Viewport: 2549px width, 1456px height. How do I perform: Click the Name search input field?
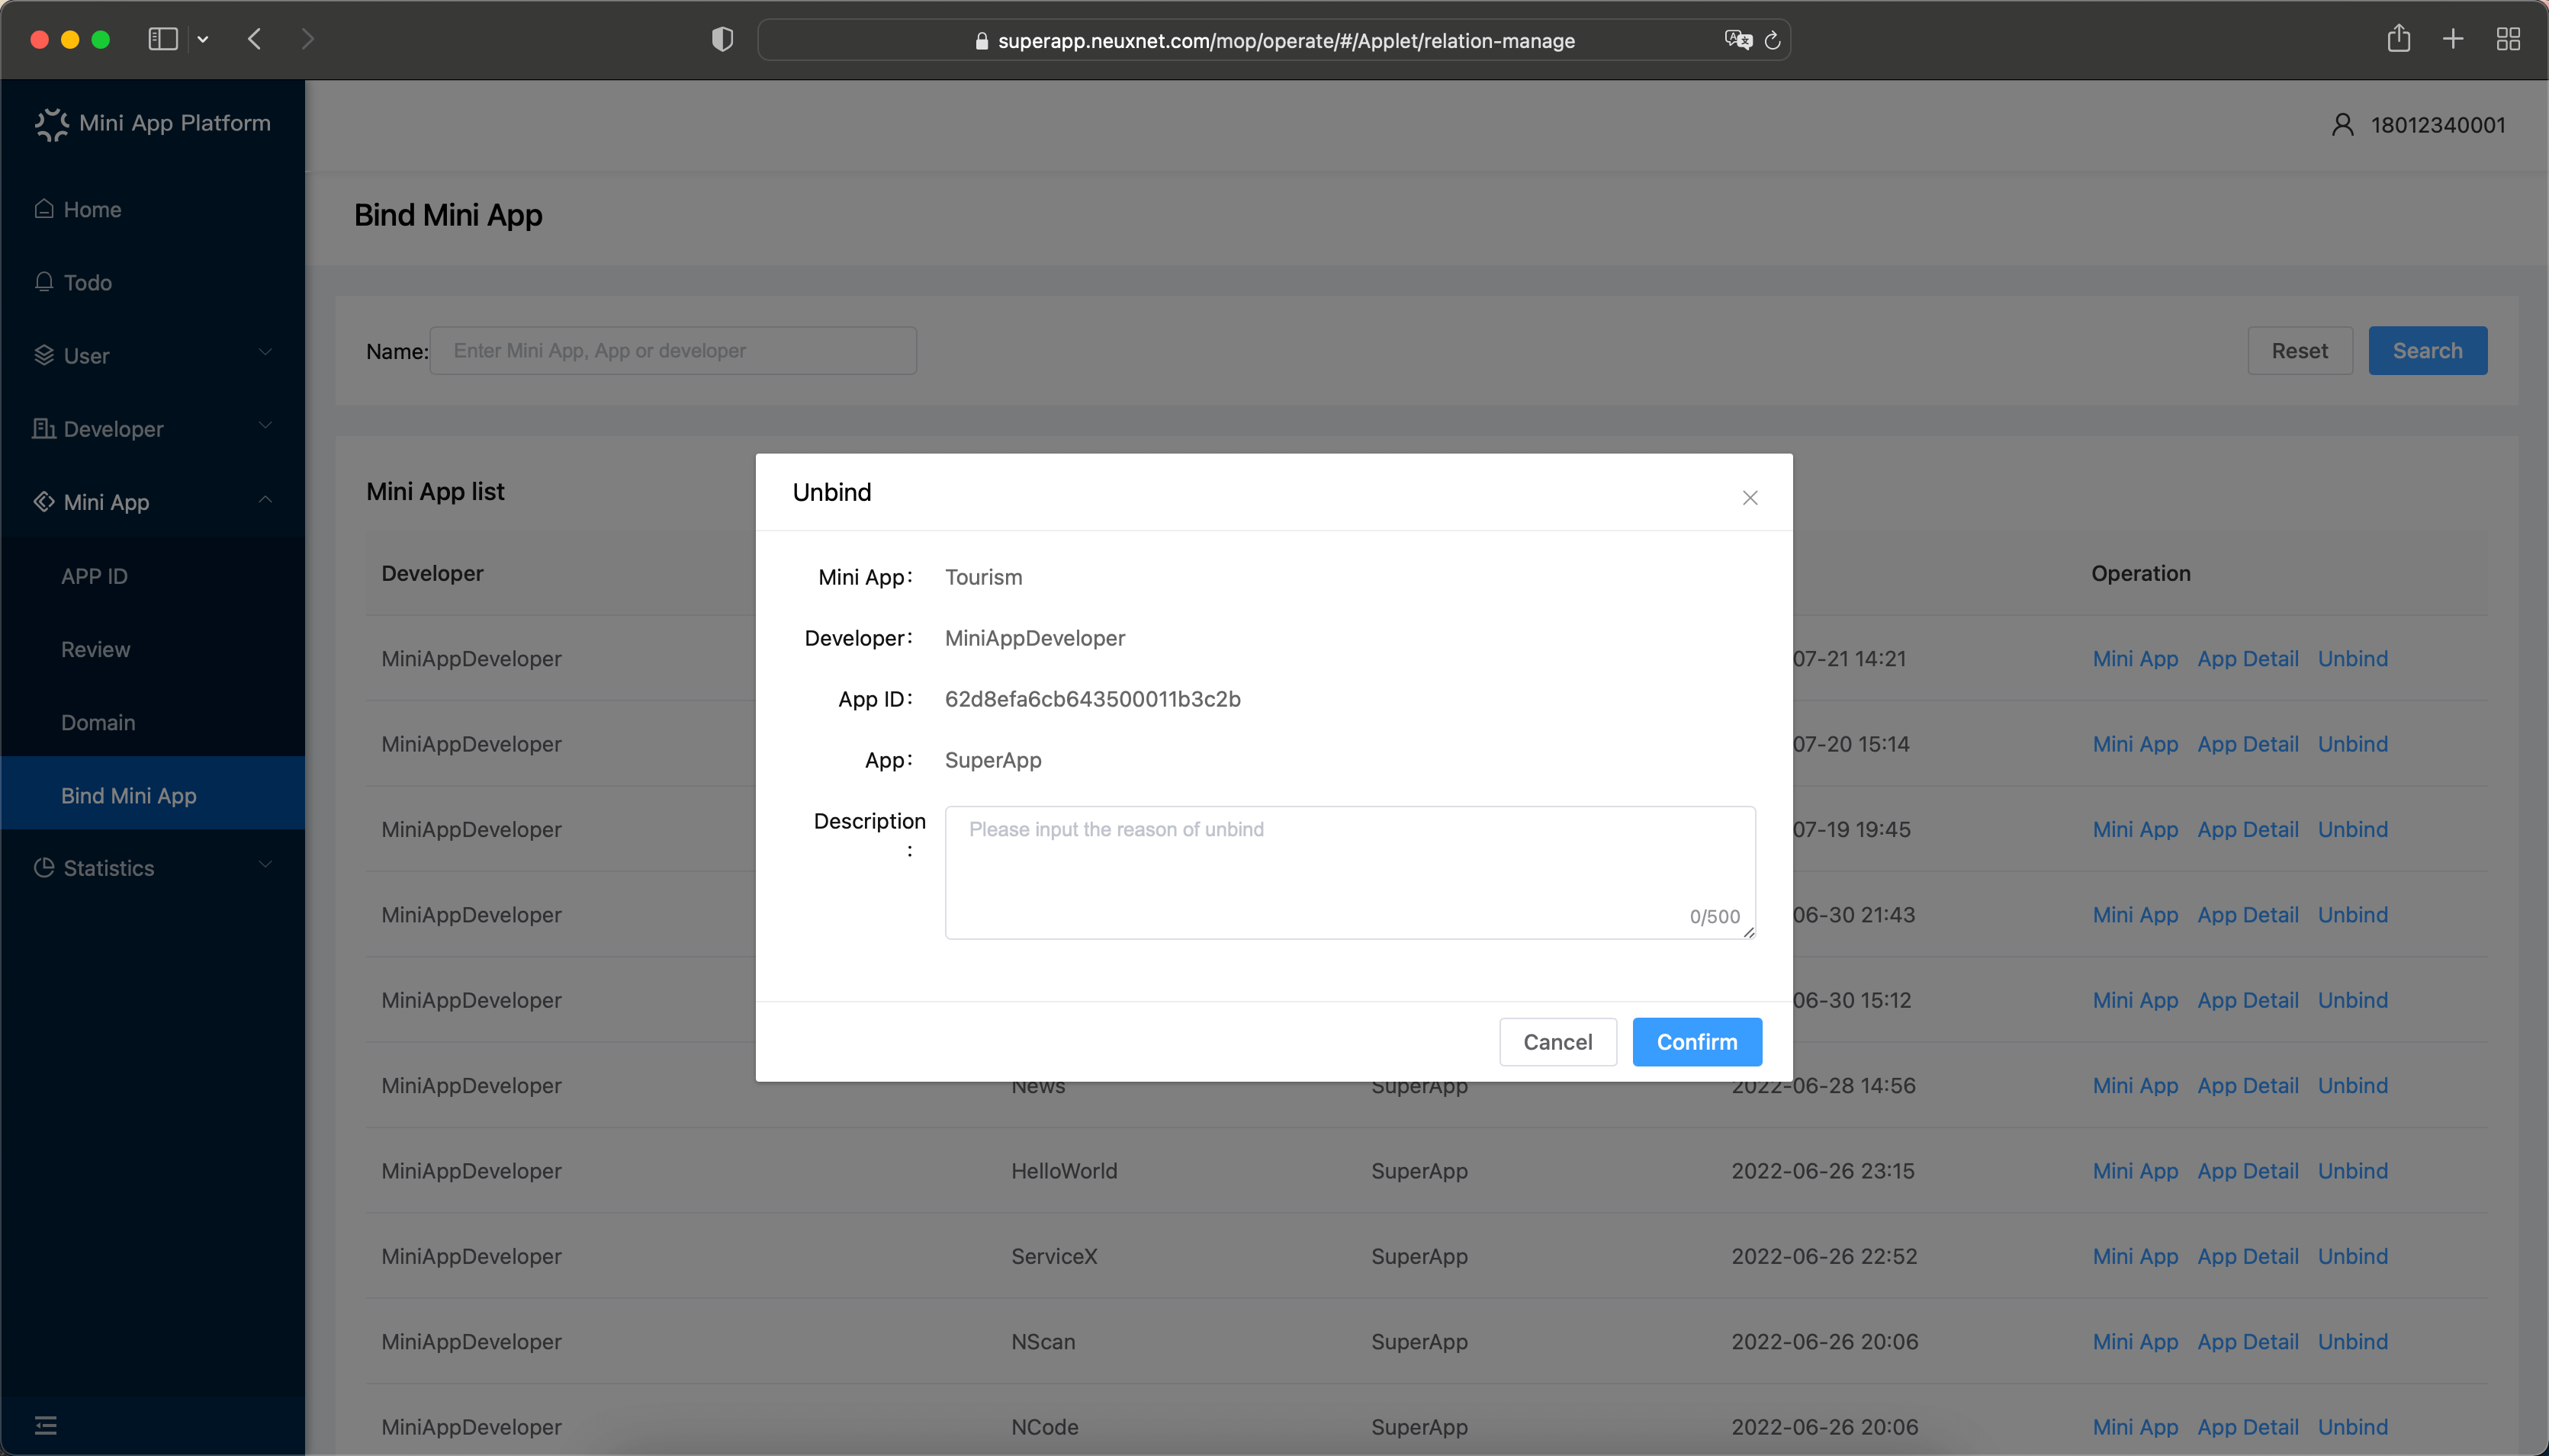coord(673,351)
